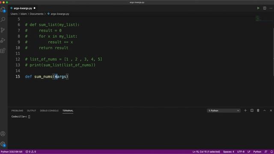Click commented 'result += x' on line 9
274x154 pixels.
coord(60,42)
